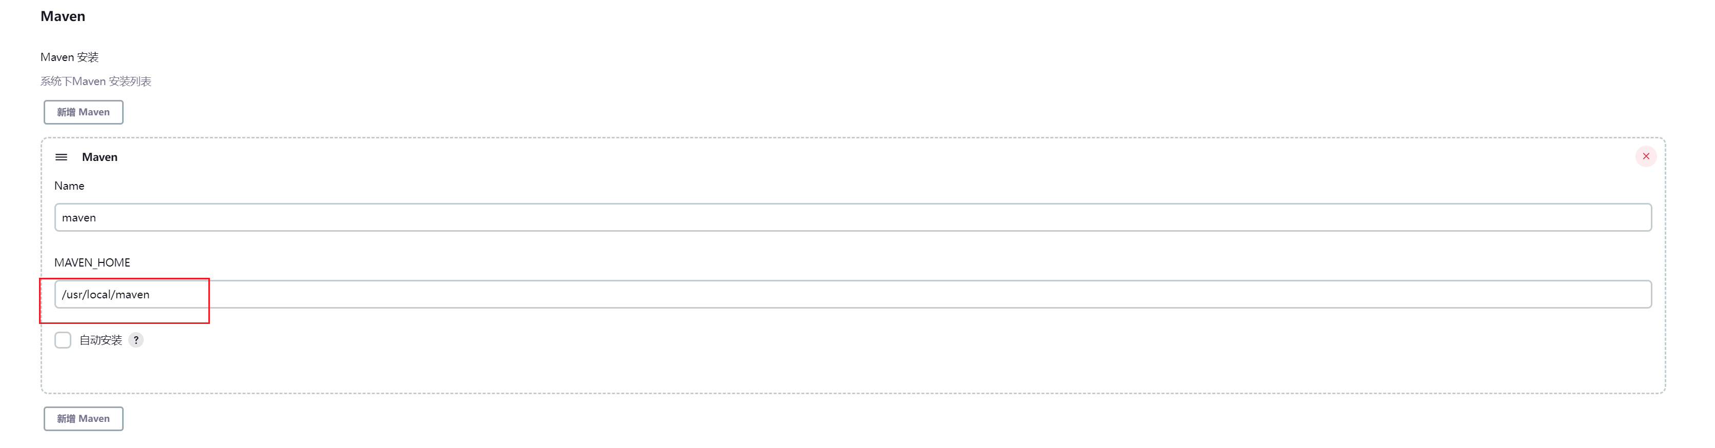
Task: Click the word maven in Name field
Action: pyautogui.click(x=79, y=217)
